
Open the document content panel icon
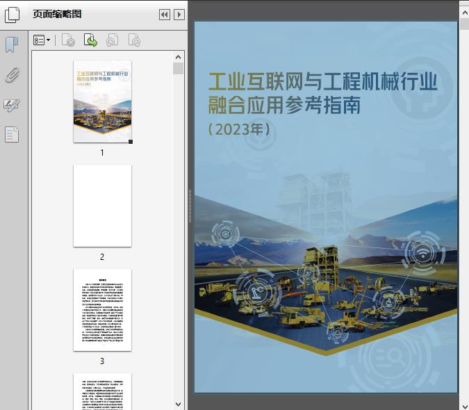12,135
